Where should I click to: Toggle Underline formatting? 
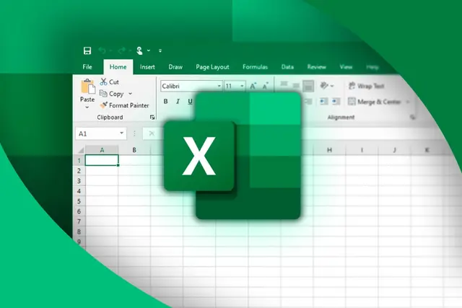pos(190,101)
